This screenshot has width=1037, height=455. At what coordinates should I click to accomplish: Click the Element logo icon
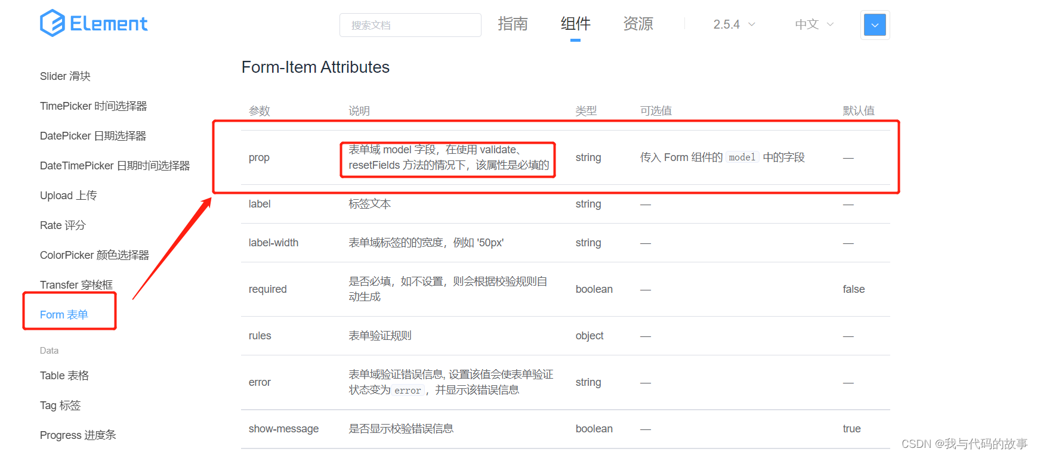(53, 23)
